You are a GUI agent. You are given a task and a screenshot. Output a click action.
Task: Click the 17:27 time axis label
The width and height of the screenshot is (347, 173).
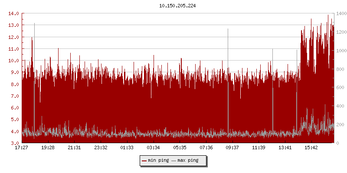22,148
